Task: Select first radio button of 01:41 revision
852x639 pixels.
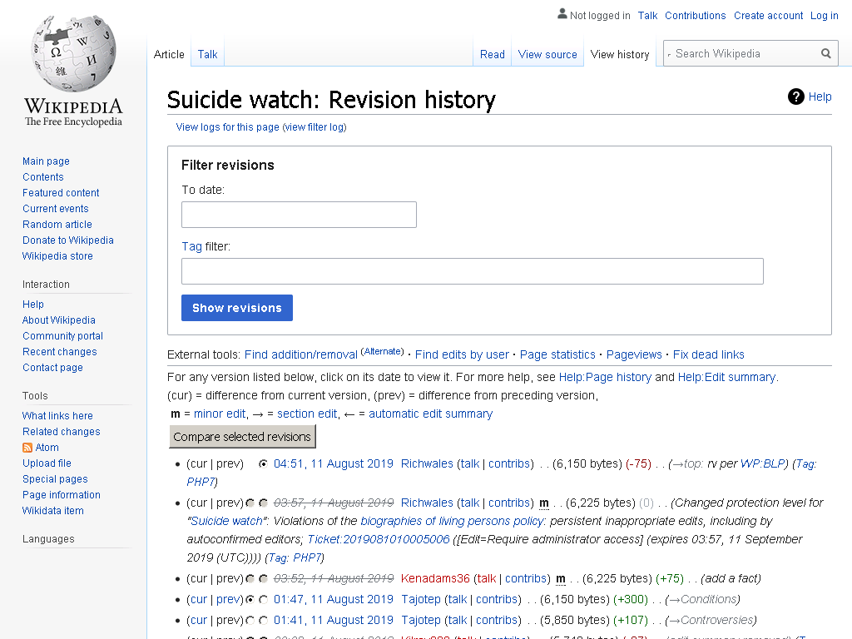Action: coord(250,620)
